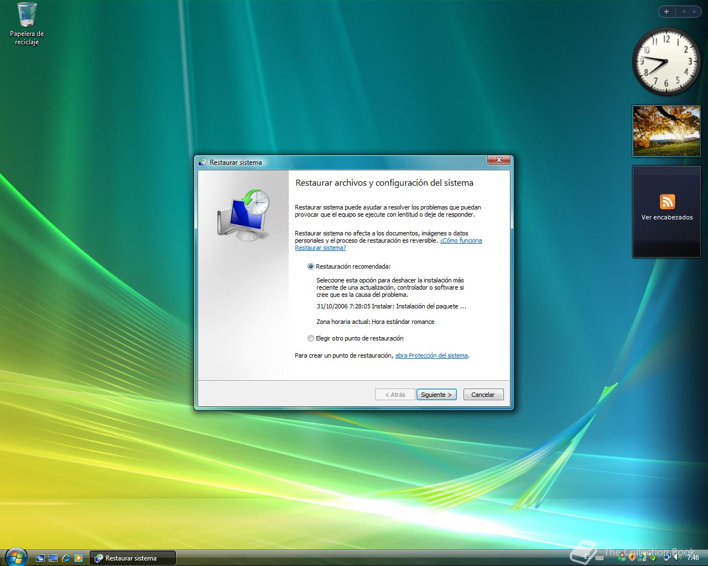Click the sidebar next page arrow
The image size is (708, 566).
click(x=695, y=11)
